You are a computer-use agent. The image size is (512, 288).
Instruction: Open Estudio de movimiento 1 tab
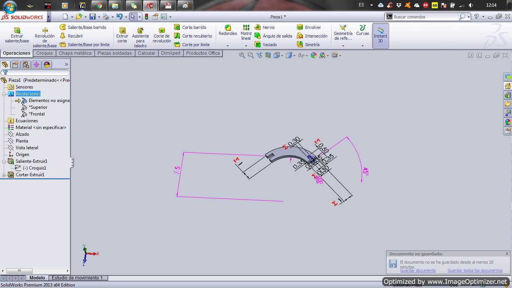pyautogui.click(x=77, y=278)
